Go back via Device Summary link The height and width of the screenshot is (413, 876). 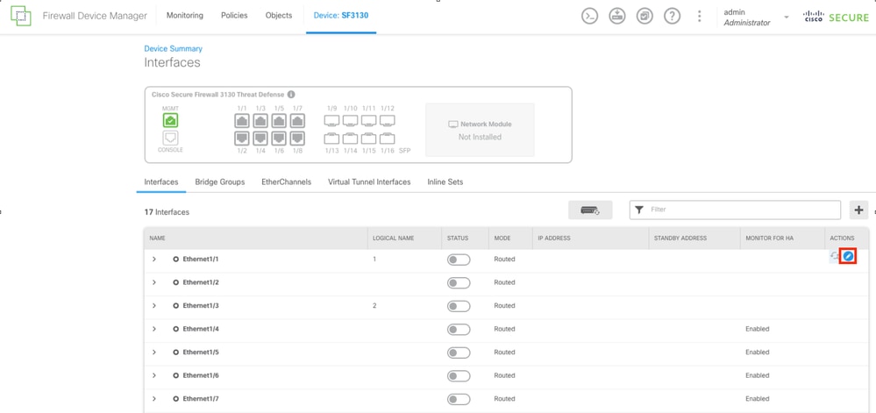174,48
